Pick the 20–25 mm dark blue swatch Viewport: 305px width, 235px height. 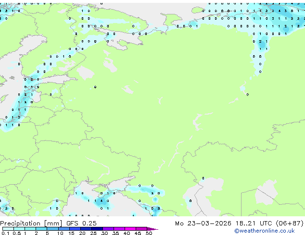pyautogui.click(x=86, y=229)
